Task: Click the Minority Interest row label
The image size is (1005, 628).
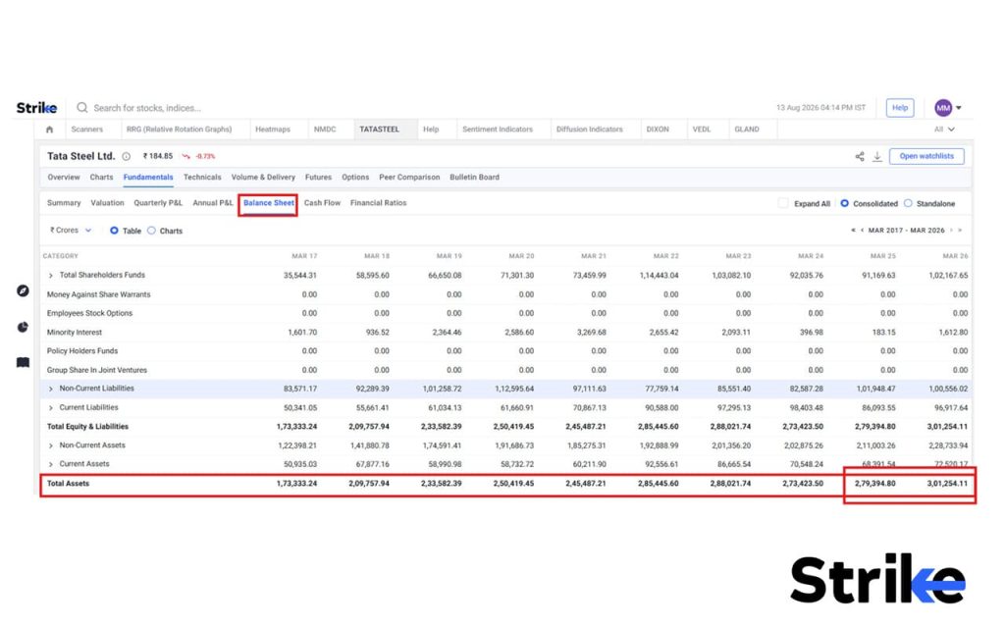Action: pos(75,333)
